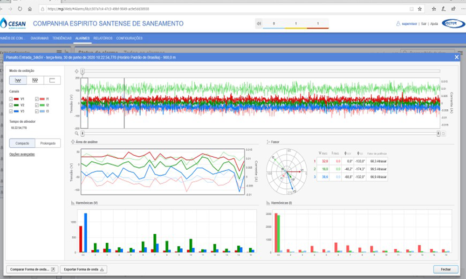Select the middle waveform display mode icon
This screenshot has height=279, width=466.
(35, 80)
